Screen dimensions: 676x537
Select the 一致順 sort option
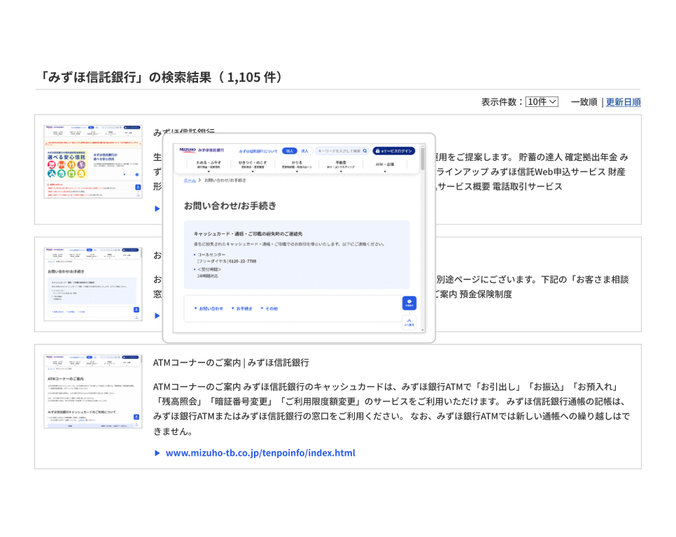tap(584, 102)
